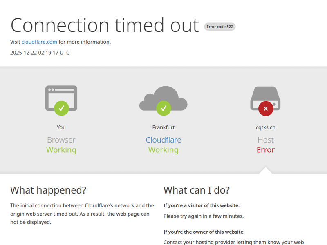The width and height of the screenshot is (327, 245).
Task: Open the cloudflare.com link for more information
Action: pos(39,42)
